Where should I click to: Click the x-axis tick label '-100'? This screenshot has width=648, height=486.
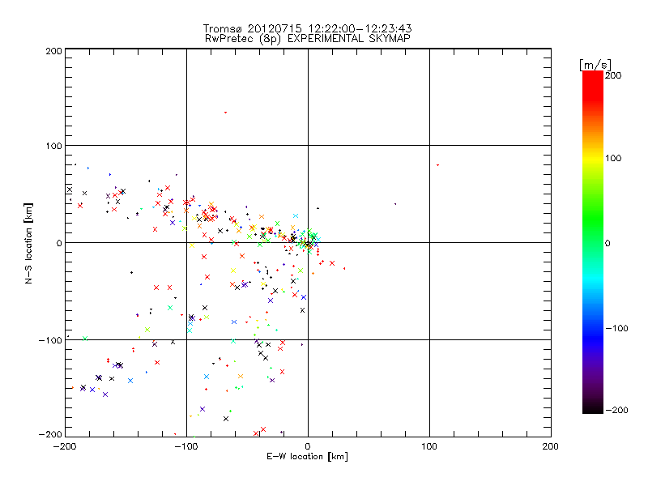tap(186, 446)
